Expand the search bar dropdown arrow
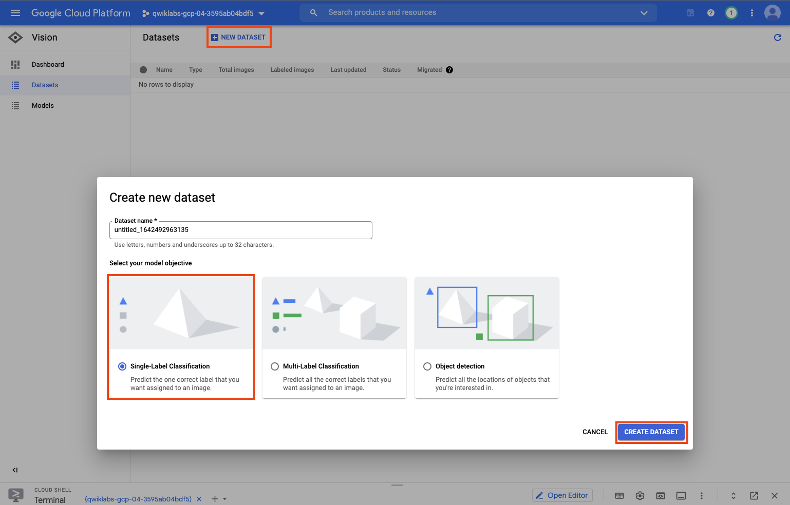Screen dimensions: 790x505 644,13
